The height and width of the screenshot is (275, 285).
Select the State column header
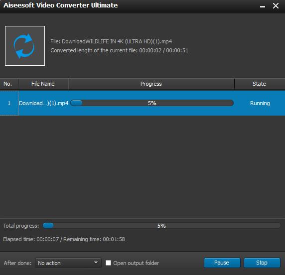[x=260, y=84]
